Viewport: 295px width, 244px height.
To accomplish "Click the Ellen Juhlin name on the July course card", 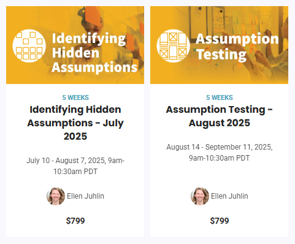I will coord(85,196).
